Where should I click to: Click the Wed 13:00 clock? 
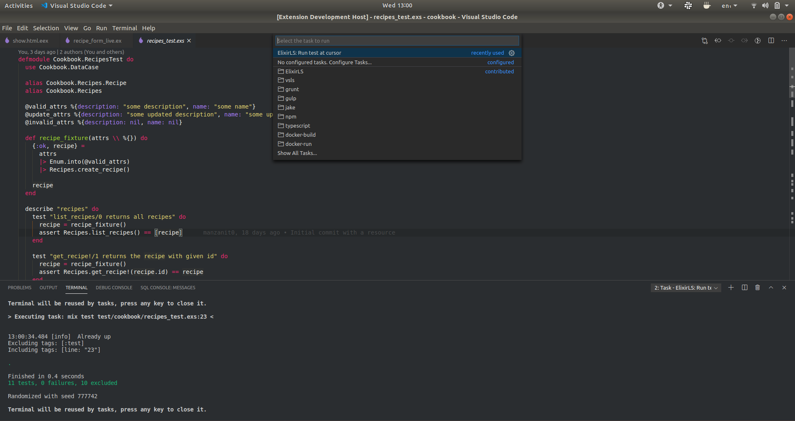(x=397, y=5)
